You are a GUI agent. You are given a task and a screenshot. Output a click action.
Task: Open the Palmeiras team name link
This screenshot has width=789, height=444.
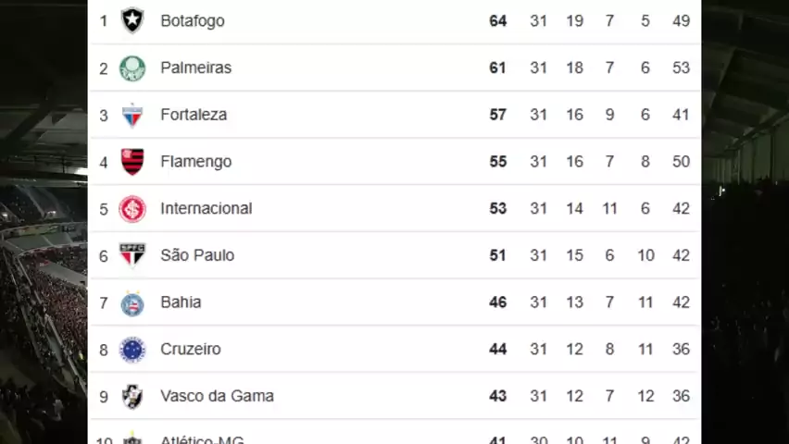[195, 68]
